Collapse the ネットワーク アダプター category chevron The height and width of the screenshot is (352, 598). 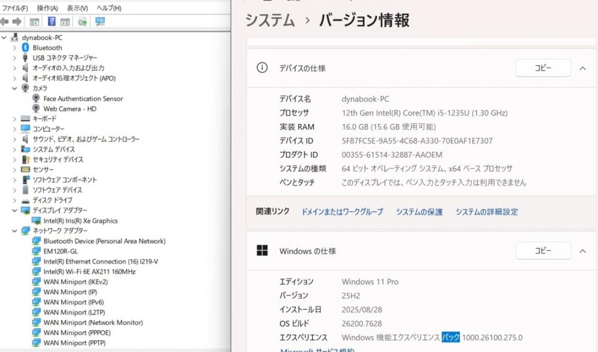pos(14,230)
